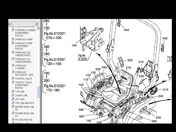The height and width of the screenshot is (132, 176).
Task: Click the bookmark panel scroll up arrow
Action: [38, 28]
